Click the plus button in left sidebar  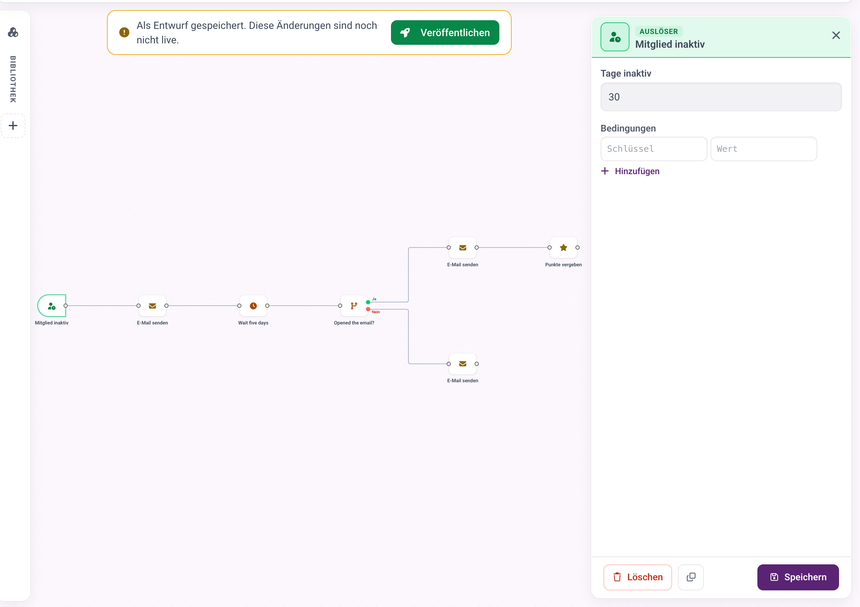(x=13, y=125)
